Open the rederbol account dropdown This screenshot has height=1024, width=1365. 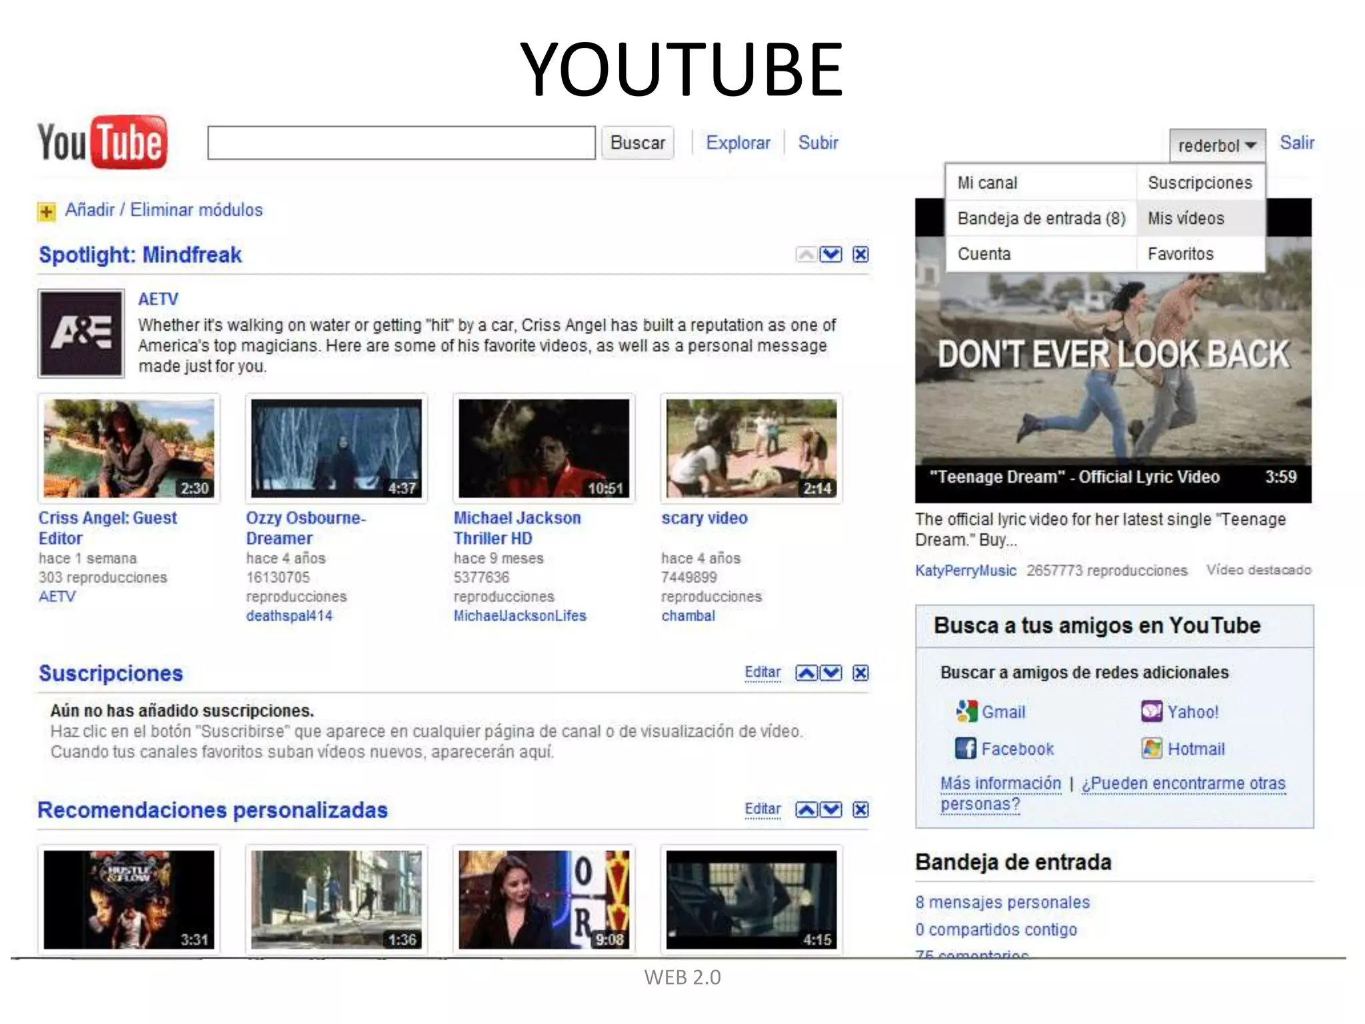click(x=1217, y=145)
